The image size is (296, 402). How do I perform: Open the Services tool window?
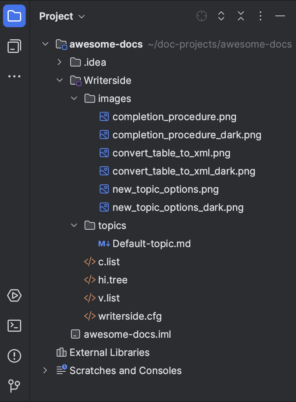click(14, 295)
